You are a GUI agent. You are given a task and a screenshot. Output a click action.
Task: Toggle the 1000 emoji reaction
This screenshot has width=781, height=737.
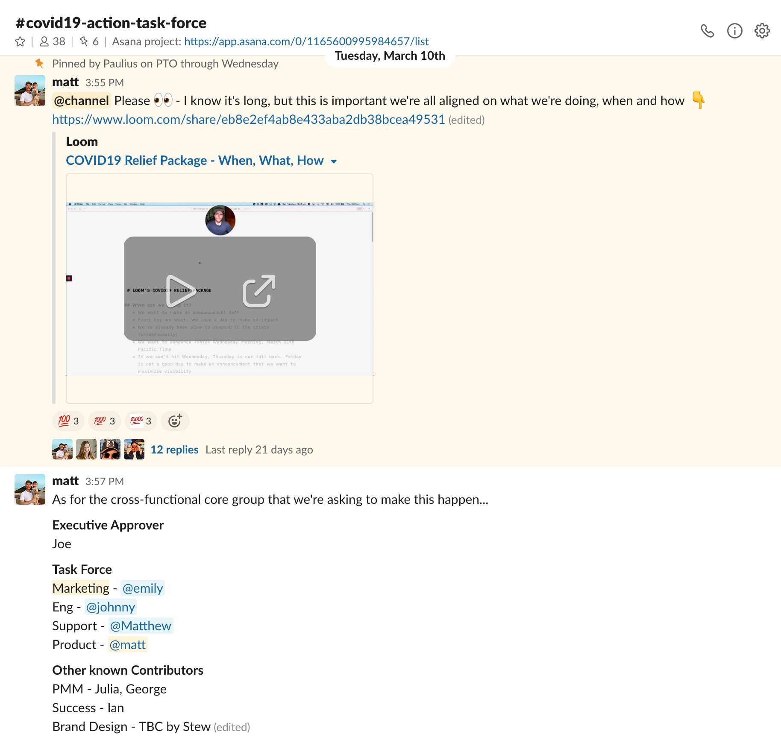(105, 421)
